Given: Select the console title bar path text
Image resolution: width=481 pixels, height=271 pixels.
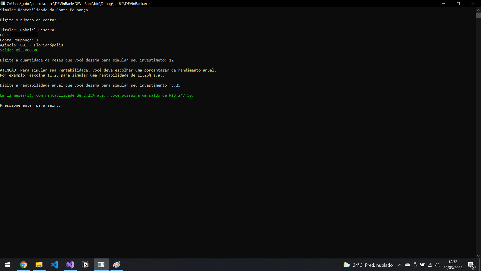Looking at the screenshot, I should (x=78, y=4).
